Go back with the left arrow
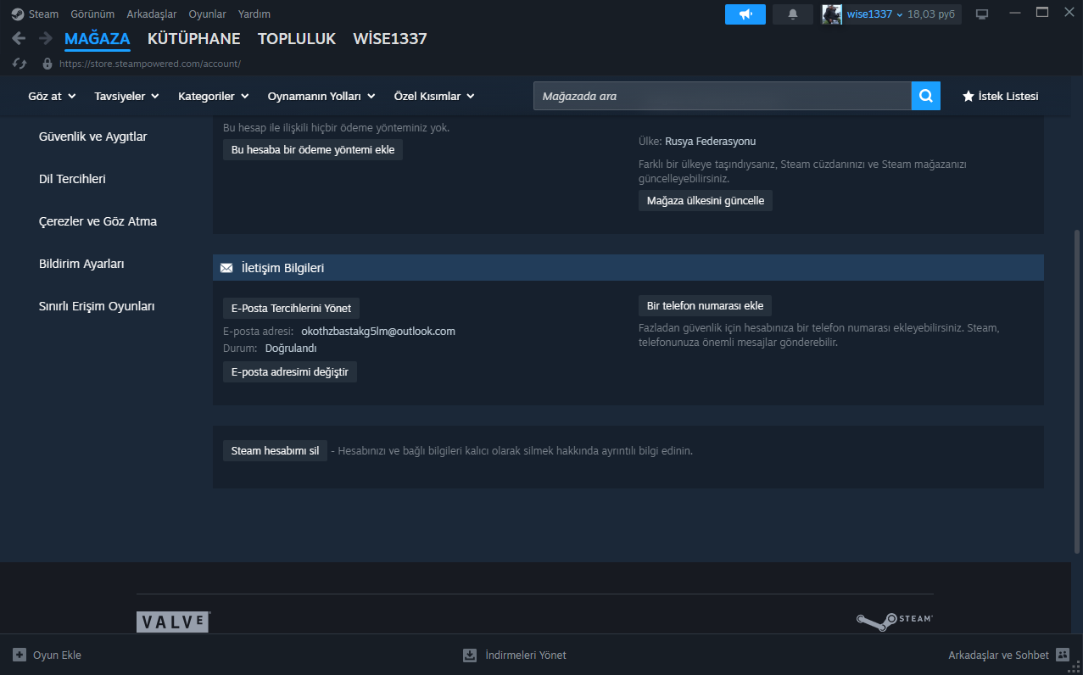 click(x=19, y=38)
